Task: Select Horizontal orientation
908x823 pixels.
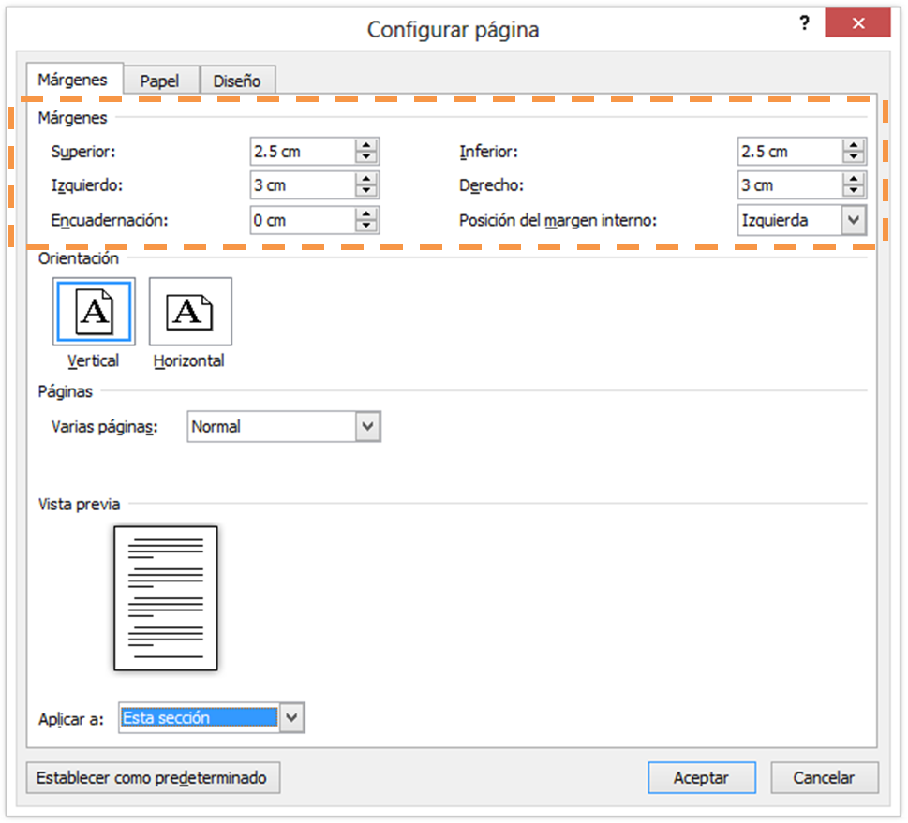Action: pos(189,310)
